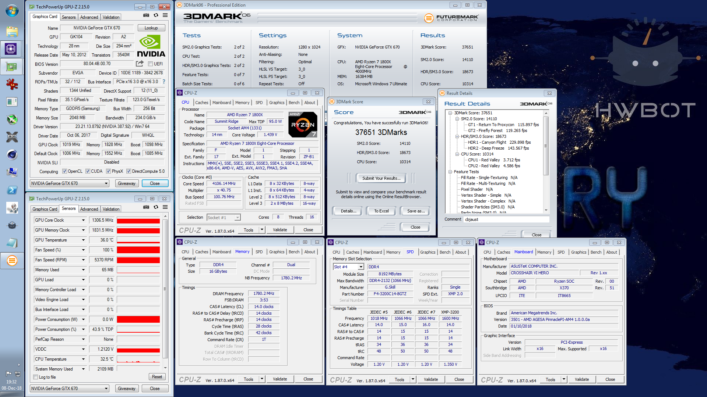The width and height of the screenshot is (707, 397).
Task: Toggle the DirectCompute 5.0 checkbox
Action: click(x=129, y=171)
